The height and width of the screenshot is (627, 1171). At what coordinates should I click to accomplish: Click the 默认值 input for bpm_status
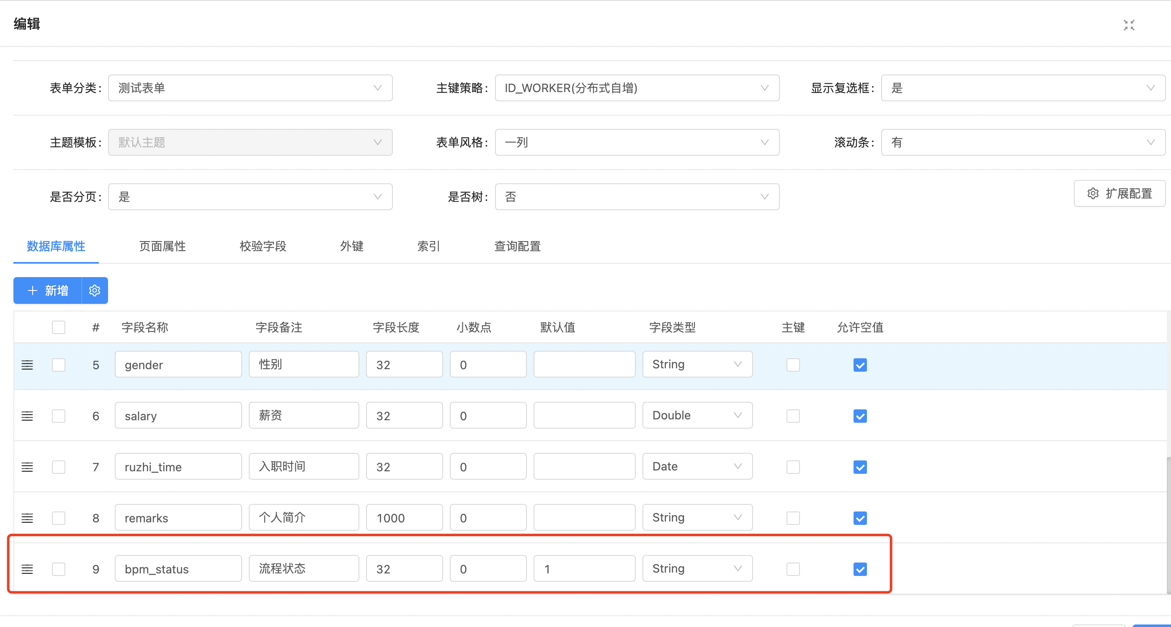click(x=584, y=569)
